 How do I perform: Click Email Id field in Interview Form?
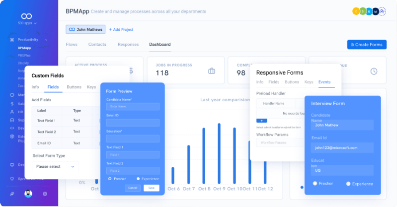pyautogui.click(x=342, y=147)
